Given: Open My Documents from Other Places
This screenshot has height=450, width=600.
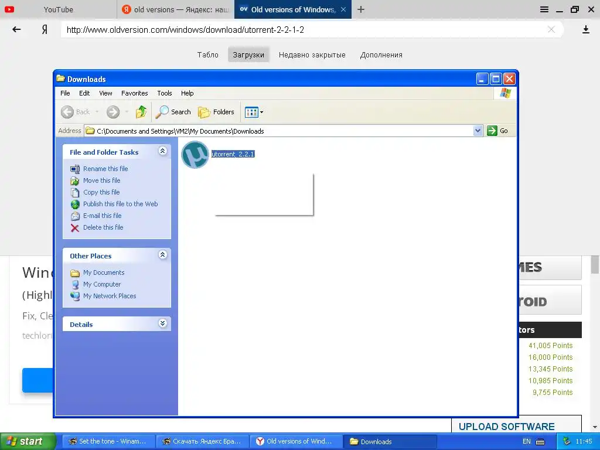Looking at the screenshot, I should (x=104, y=272).
